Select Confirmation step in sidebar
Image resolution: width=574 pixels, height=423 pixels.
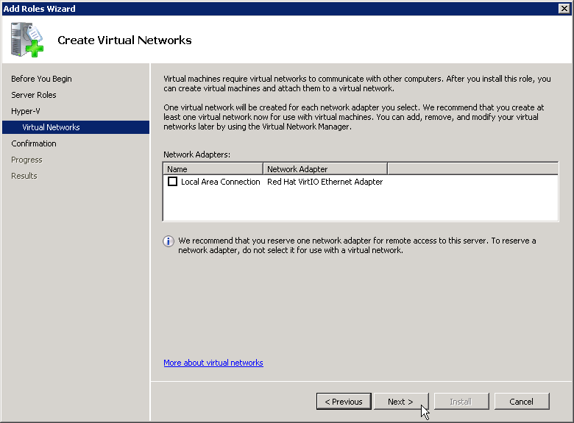click(34, 143)
